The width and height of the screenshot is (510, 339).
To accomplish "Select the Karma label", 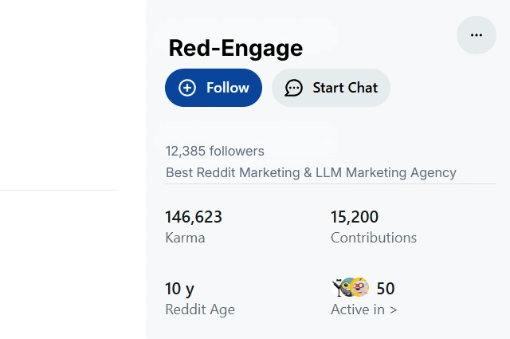I will coord(185,238).
